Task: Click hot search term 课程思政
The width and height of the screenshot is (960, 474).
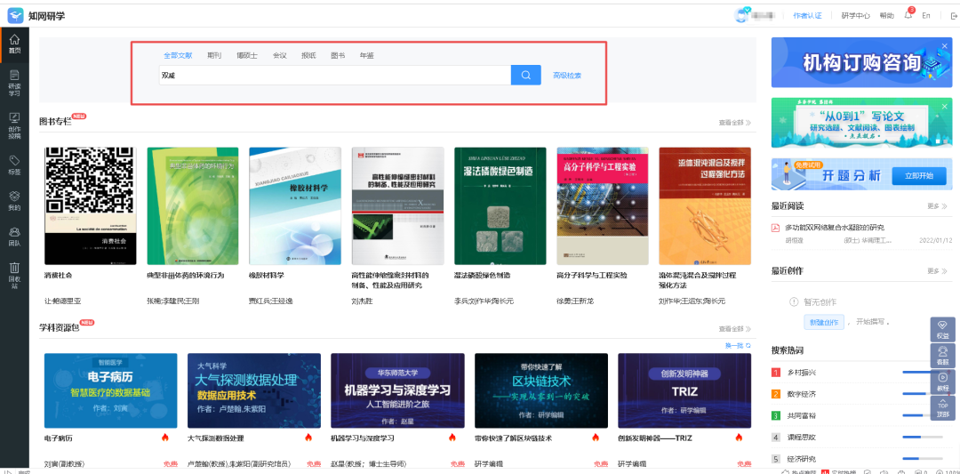Action: (802, 437)
